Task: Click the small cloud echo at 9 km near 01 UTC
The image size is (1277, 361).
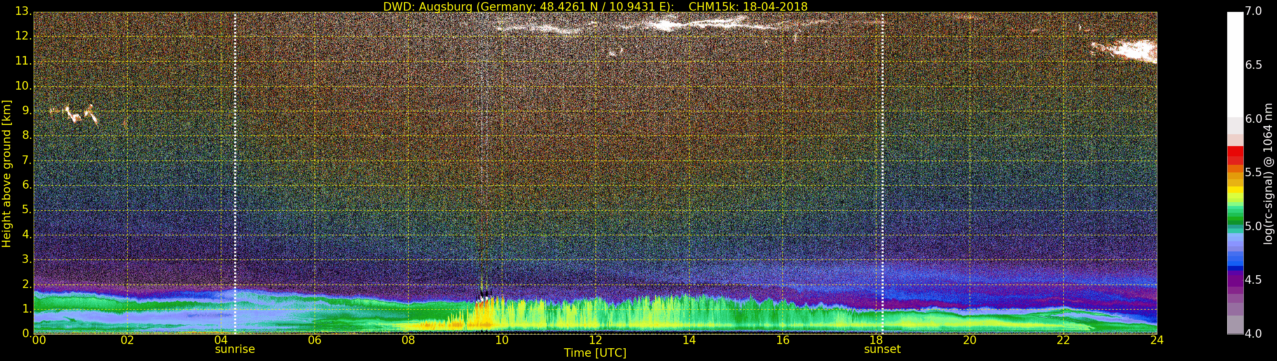Action: click(74, 115)
